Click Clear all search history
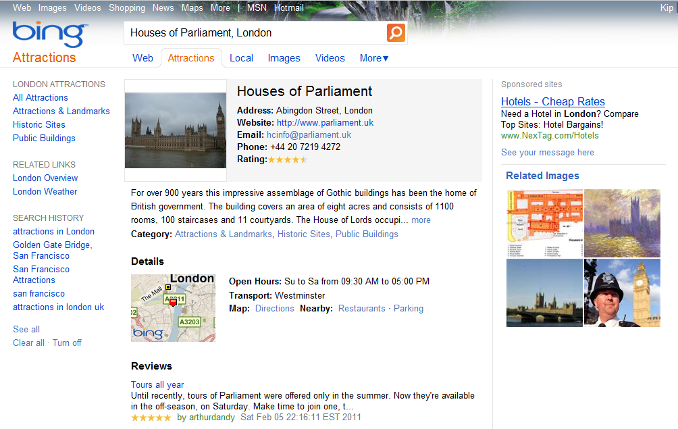 [x=28, y=343]
